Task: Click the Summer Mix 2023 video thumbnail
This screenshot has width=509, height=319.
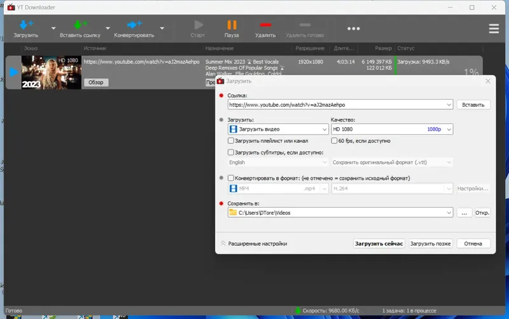Action: (52, 72)
